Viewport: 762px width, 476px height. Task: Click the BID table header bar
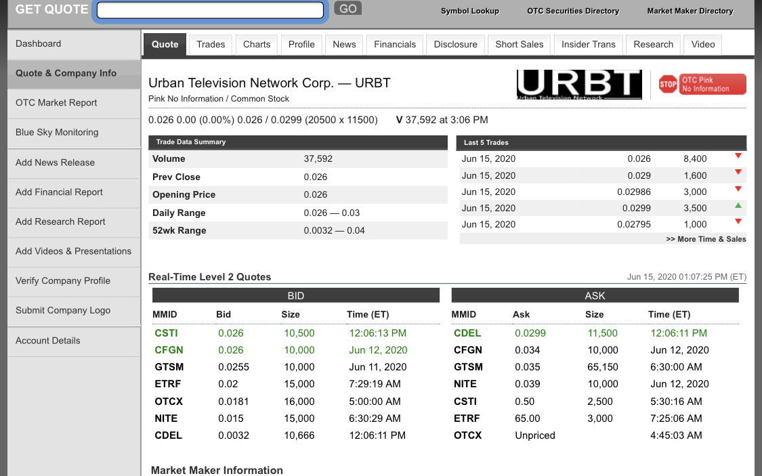[296, 295]
